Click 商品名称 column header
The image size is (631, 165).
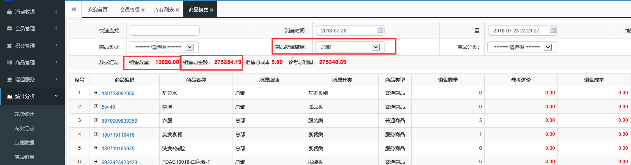tap(196, 80)
